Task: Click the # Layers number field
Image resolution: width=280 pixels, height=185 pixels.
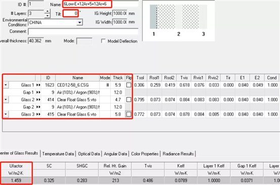Action: tap(36, 14)
